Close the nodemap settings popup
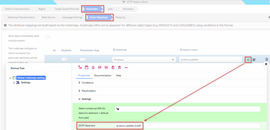This screenshot has width=270, height=130. [266, 64]
